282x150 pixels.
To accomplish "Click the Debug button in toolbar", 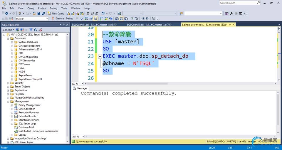I will coord(70,18).
